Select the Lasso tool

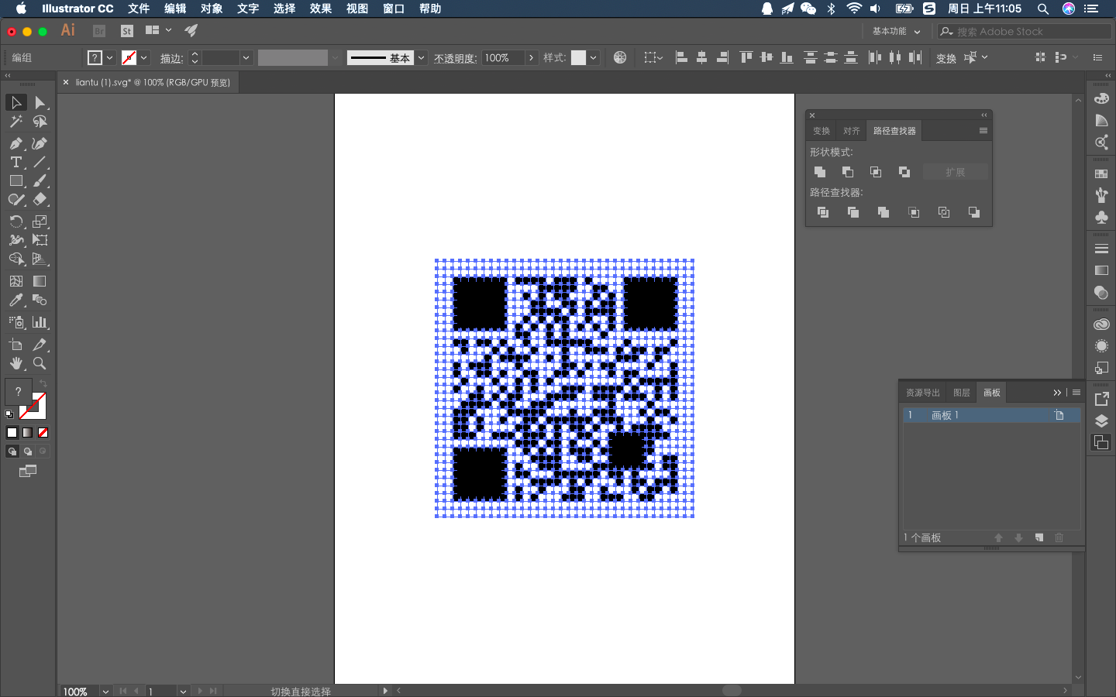point(40,122)
